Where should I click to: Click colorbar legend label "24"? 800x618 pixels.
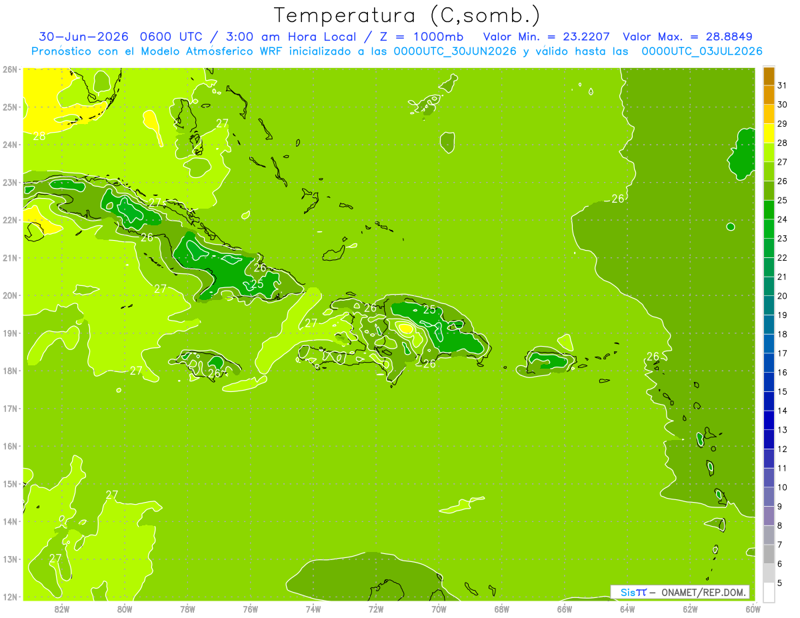coord(783,219)
